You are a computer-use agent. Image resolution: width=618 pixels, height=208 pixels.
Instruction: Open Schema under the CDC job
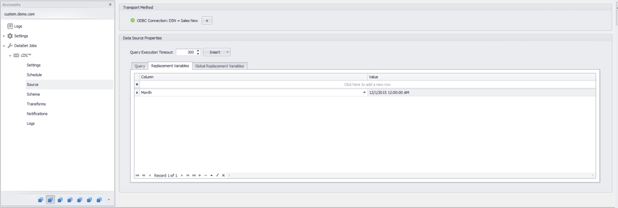(33, 94)
